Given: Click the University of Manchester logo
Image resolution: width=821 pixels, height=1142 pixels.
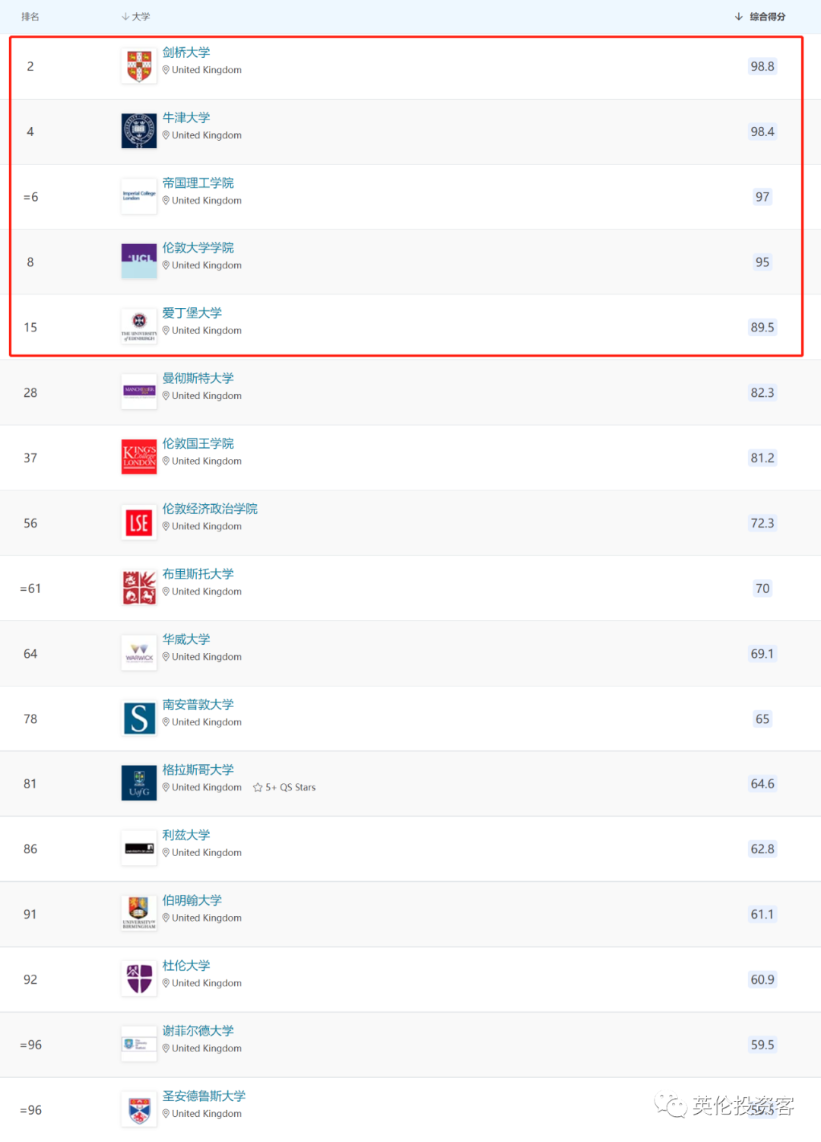Looking at the screenshot, I should [139, 392].
